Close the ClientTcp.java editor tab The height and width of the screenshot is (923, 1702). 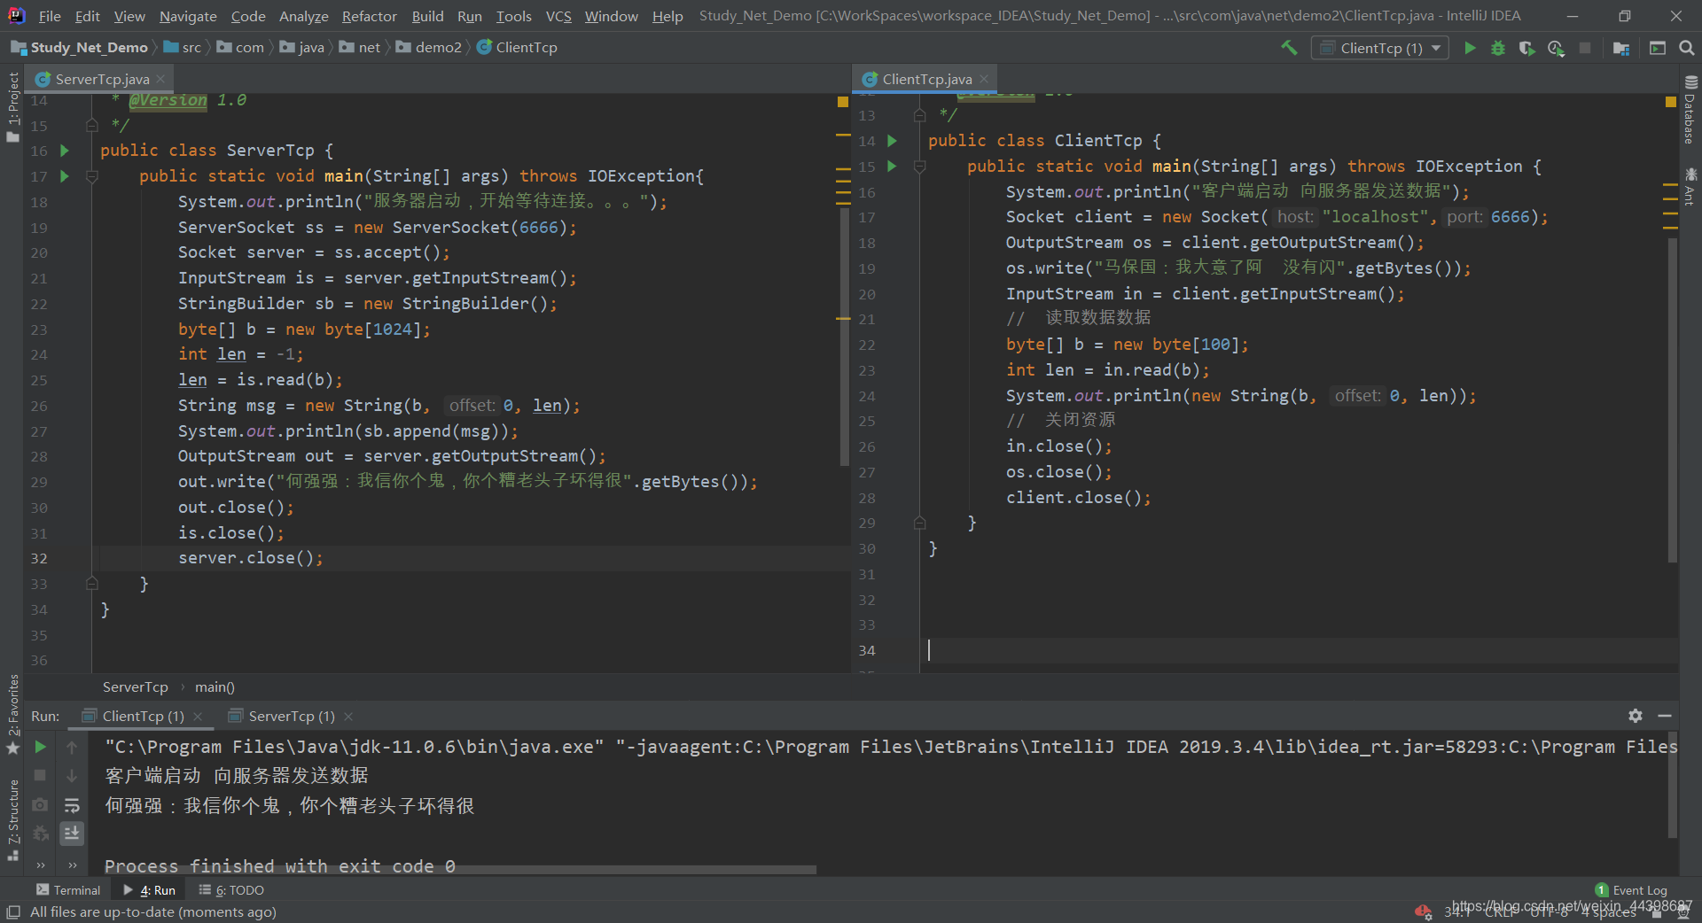984,79
